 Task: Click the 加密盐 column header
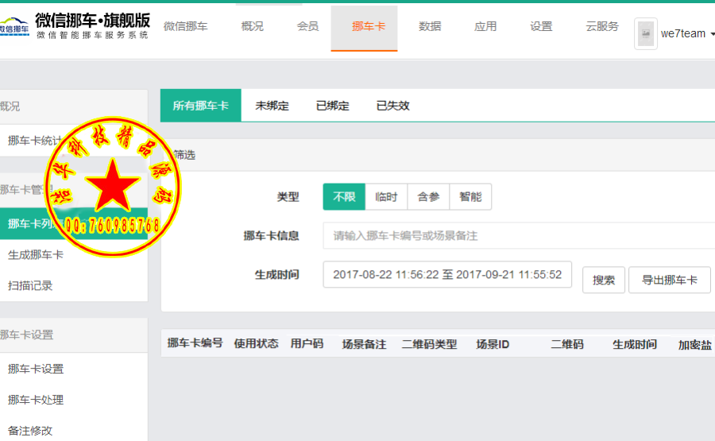click(x=695, y=345)
